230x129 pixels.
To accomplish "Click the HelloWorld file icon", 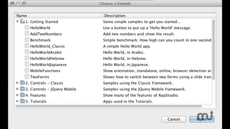I will coord(27,28).
